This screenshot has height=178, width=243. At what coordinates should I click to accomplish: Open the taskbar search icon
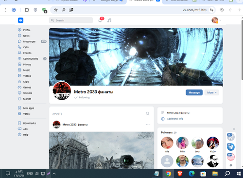[227, 174]
